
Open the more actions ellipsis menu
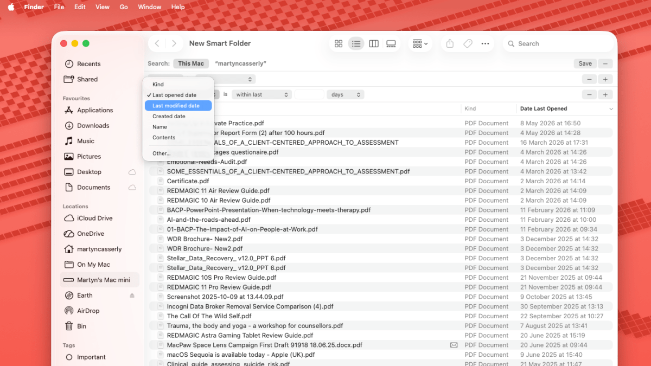pyautogui.click(x=485, y=44)
